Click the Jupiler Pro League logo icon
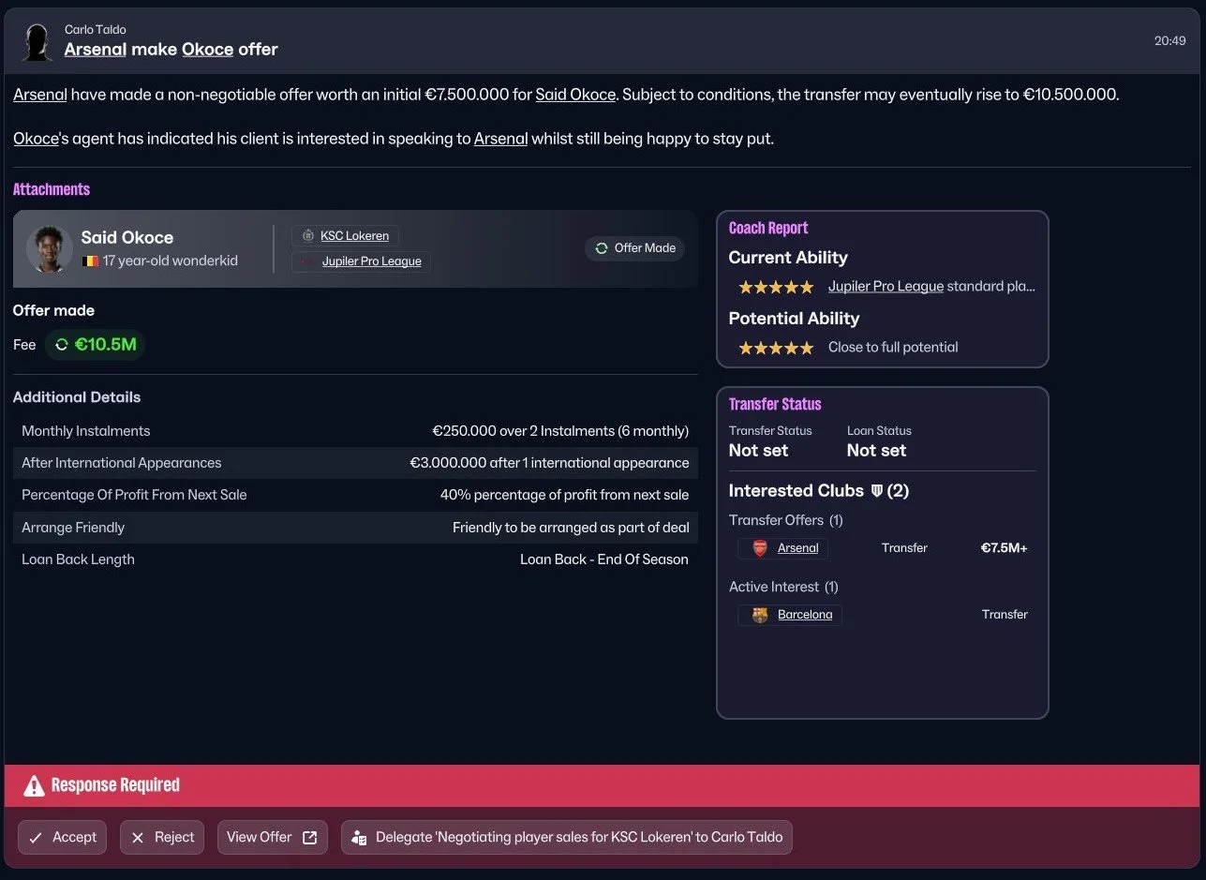This screenshot has width=1206, height=880. coord(308,262)
